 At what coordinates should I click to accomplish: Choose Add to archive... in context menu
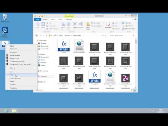pyautogui.click(x=21, y=55)
